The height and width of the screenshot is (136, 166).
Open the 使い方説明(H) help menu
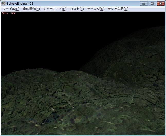click(118, 9)
